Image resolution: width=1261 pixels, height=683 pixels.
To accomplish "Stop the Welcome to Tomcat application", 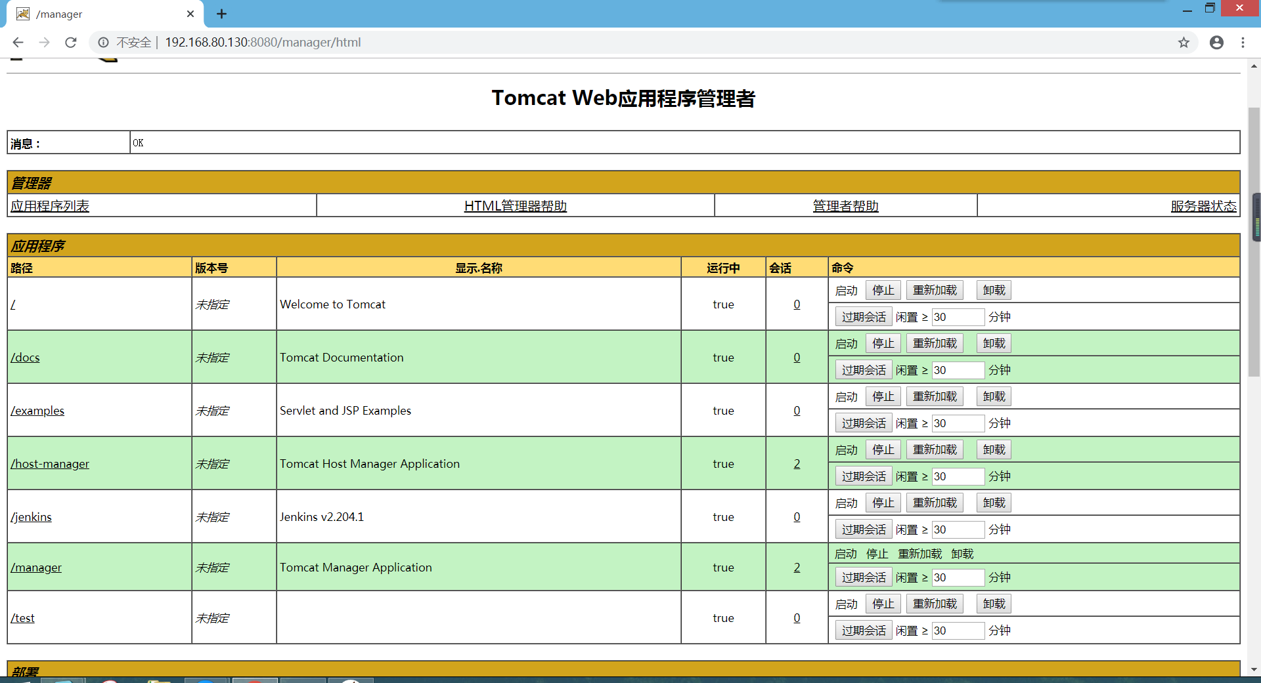I will pos(883,290).
